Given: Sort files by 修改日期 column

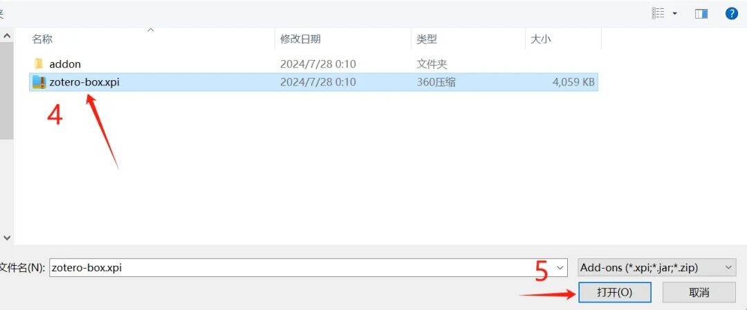Looking at the screenshot, I should (300, 39).
